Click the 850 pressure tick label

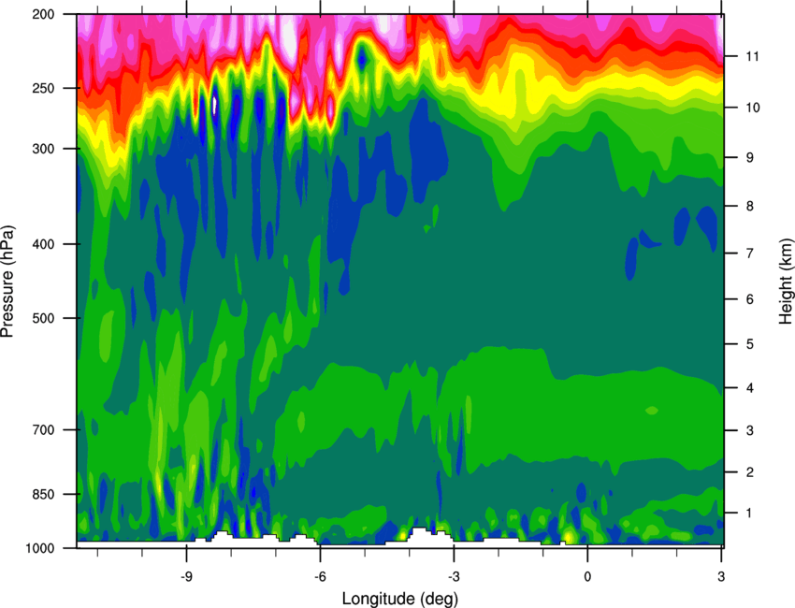tap(43, 494)
